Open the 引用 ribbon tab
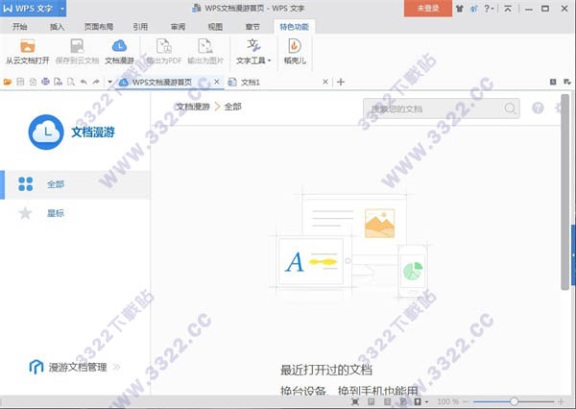 (140, 27)
